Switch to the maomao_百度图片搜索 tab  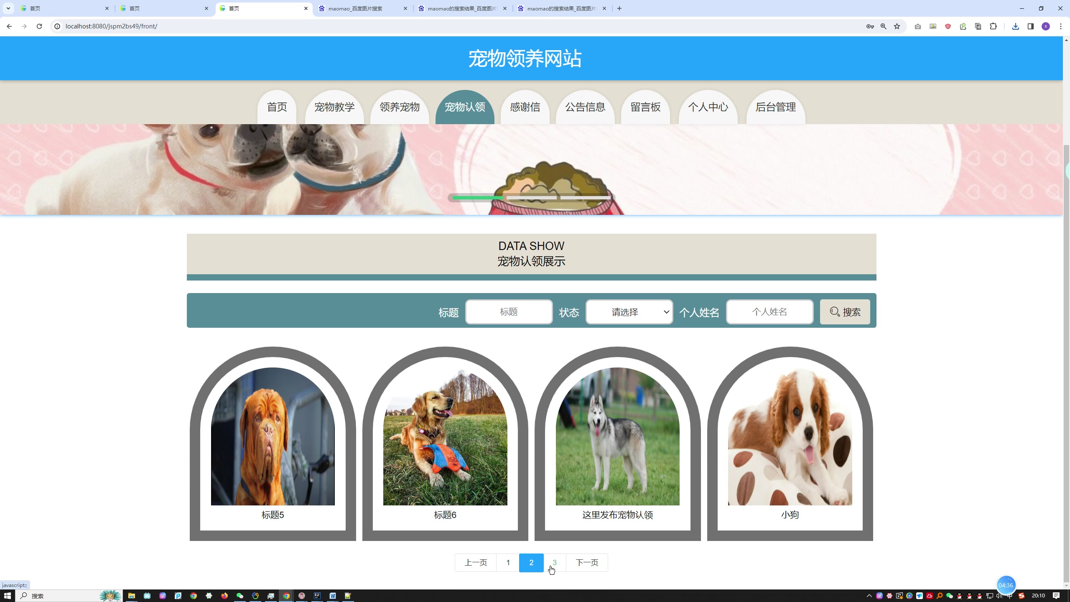(x=363, y=8)
